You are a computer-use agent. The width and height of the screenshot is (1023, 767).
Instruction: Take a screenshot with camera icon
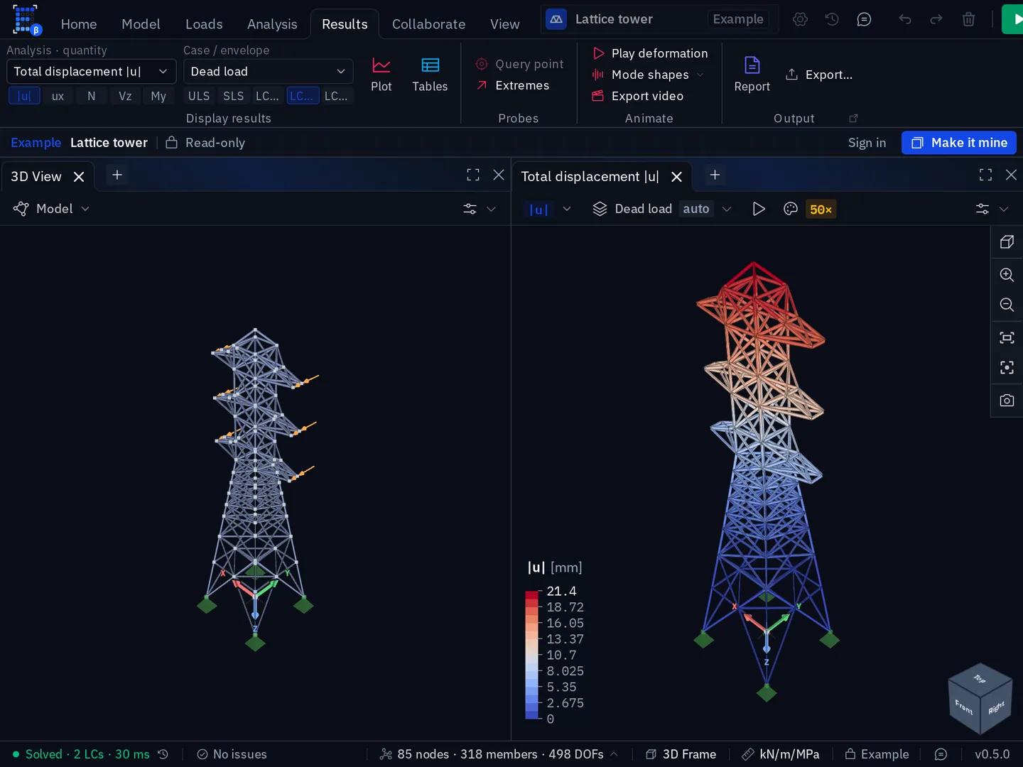tap(1007, 400)
